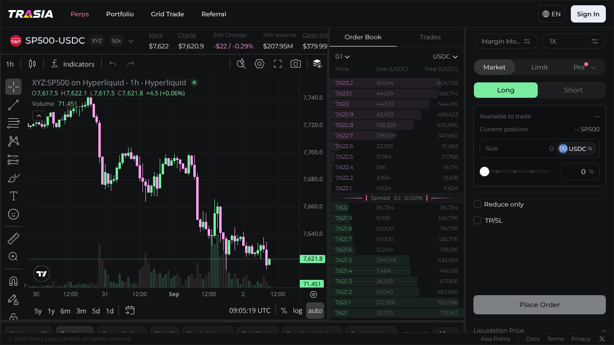
Task: Click the TradingView logo on chart
Action: point(42,274)
